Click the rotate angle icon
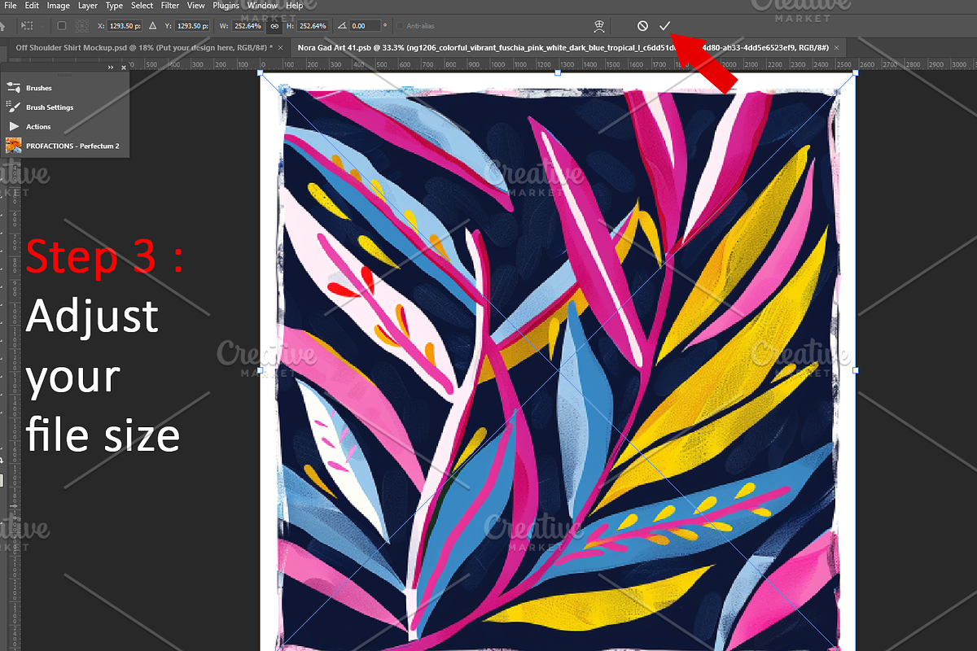Screen dimensions: 977x651 coord(341,26)
